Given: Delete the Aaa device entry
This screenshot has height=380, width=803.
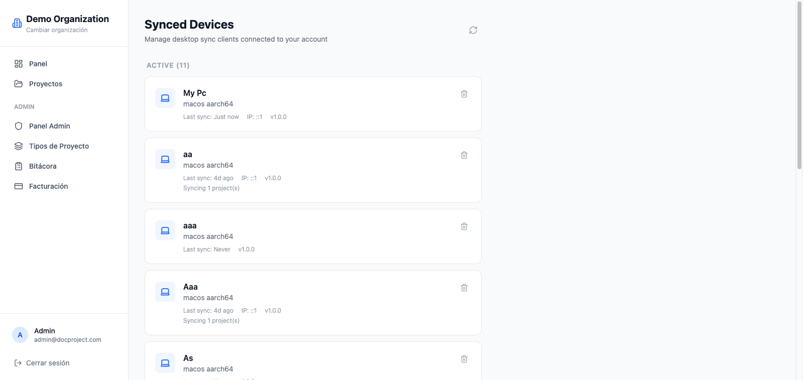Looking at the screenshot, I should (x=464, y=288).
